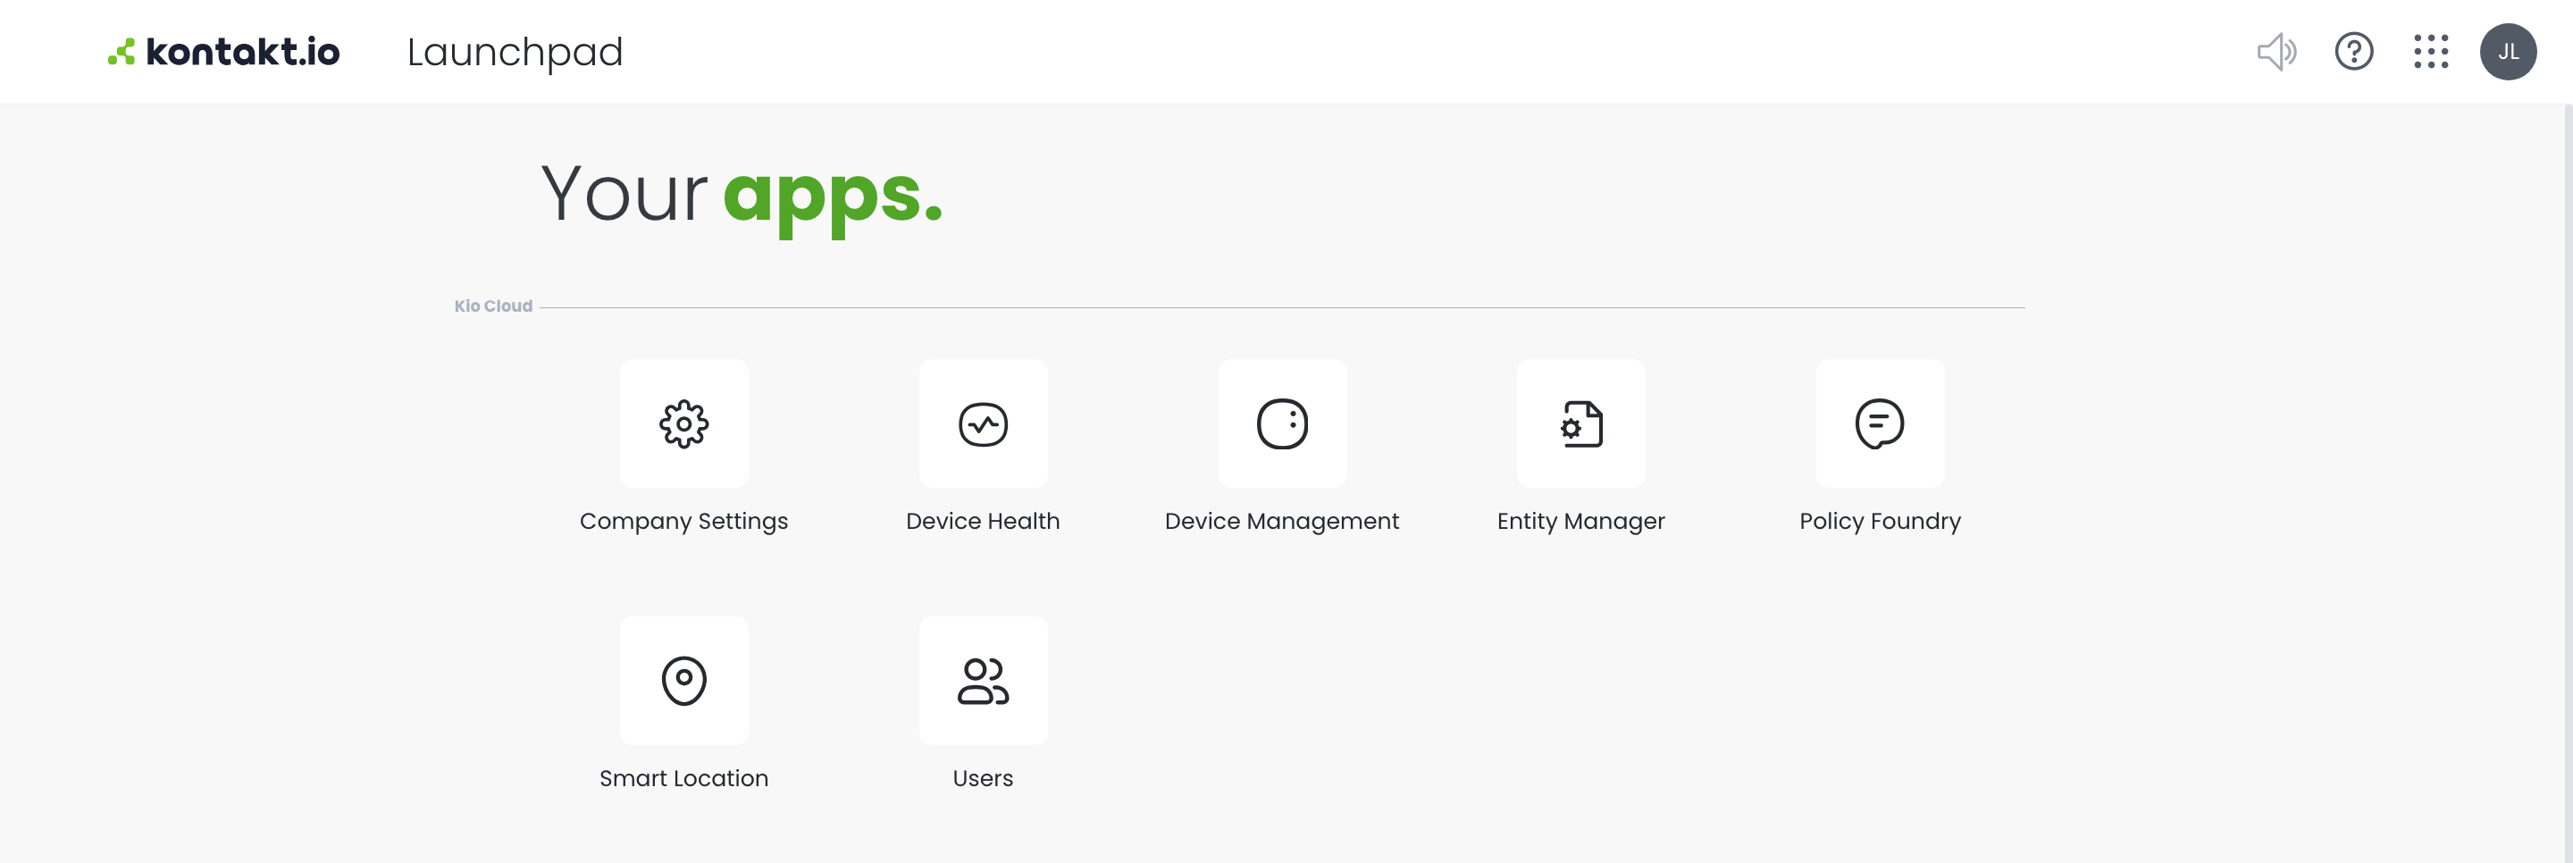Click the announcements speaker icon
This screenshot has width=2573, height=863.
coord(2276,52)
